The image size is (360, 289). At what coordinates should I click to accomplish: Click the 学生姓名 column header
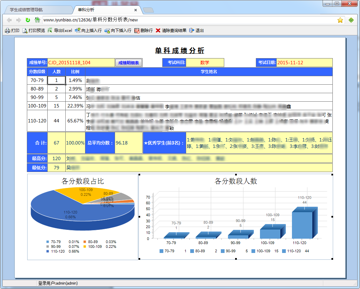[x=209, y=71]
